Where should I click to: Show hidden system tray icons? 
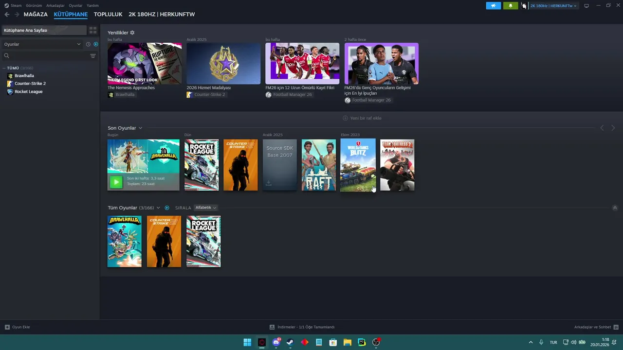(x=531, y=342)
